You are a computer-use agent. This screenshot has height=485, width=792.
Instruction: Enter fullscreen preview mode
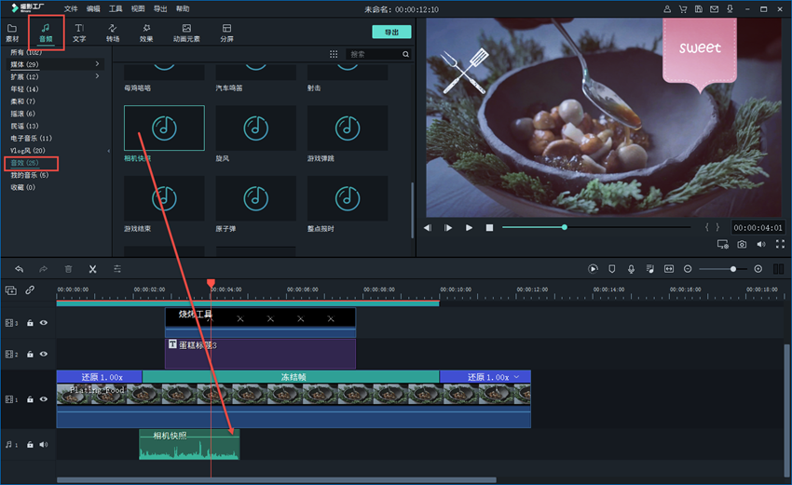(779, 245)
